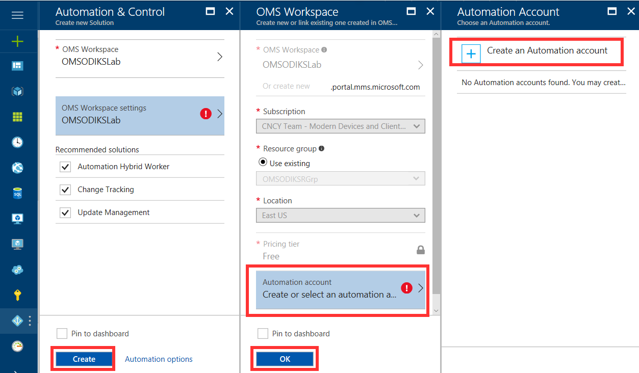Click the green plus New resource icon

coord(17,41)
